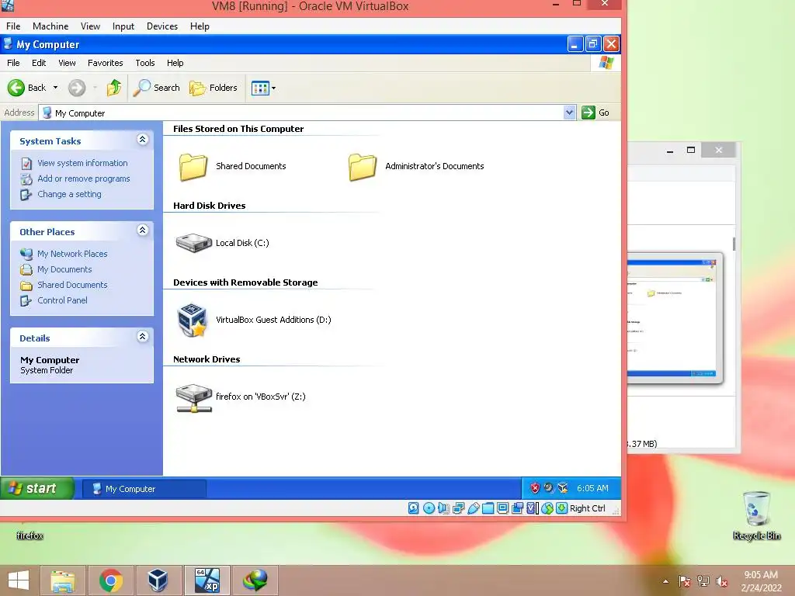This screenshot has width=795, height=596.
Task: Show hidden tray icons arrow on host
Action: pyautogui.click(x=665, y=582)
